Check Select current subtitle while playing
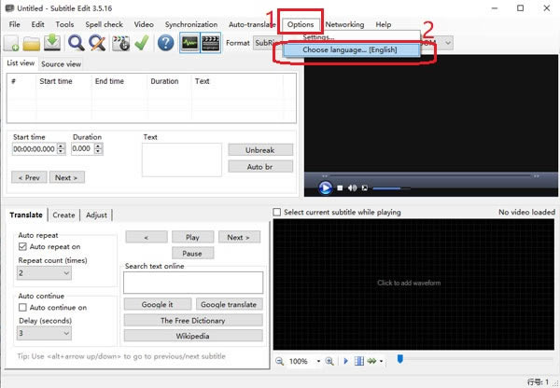 [277, 213]
